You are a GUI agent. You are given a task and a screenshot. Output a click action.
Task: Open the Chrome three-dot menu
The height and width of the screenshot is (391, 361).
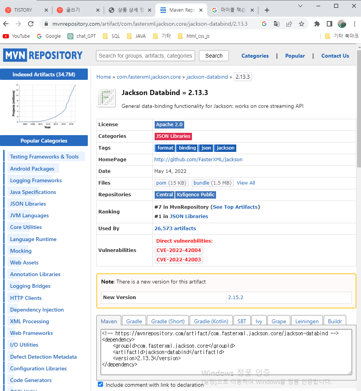[x=354, y=24]
